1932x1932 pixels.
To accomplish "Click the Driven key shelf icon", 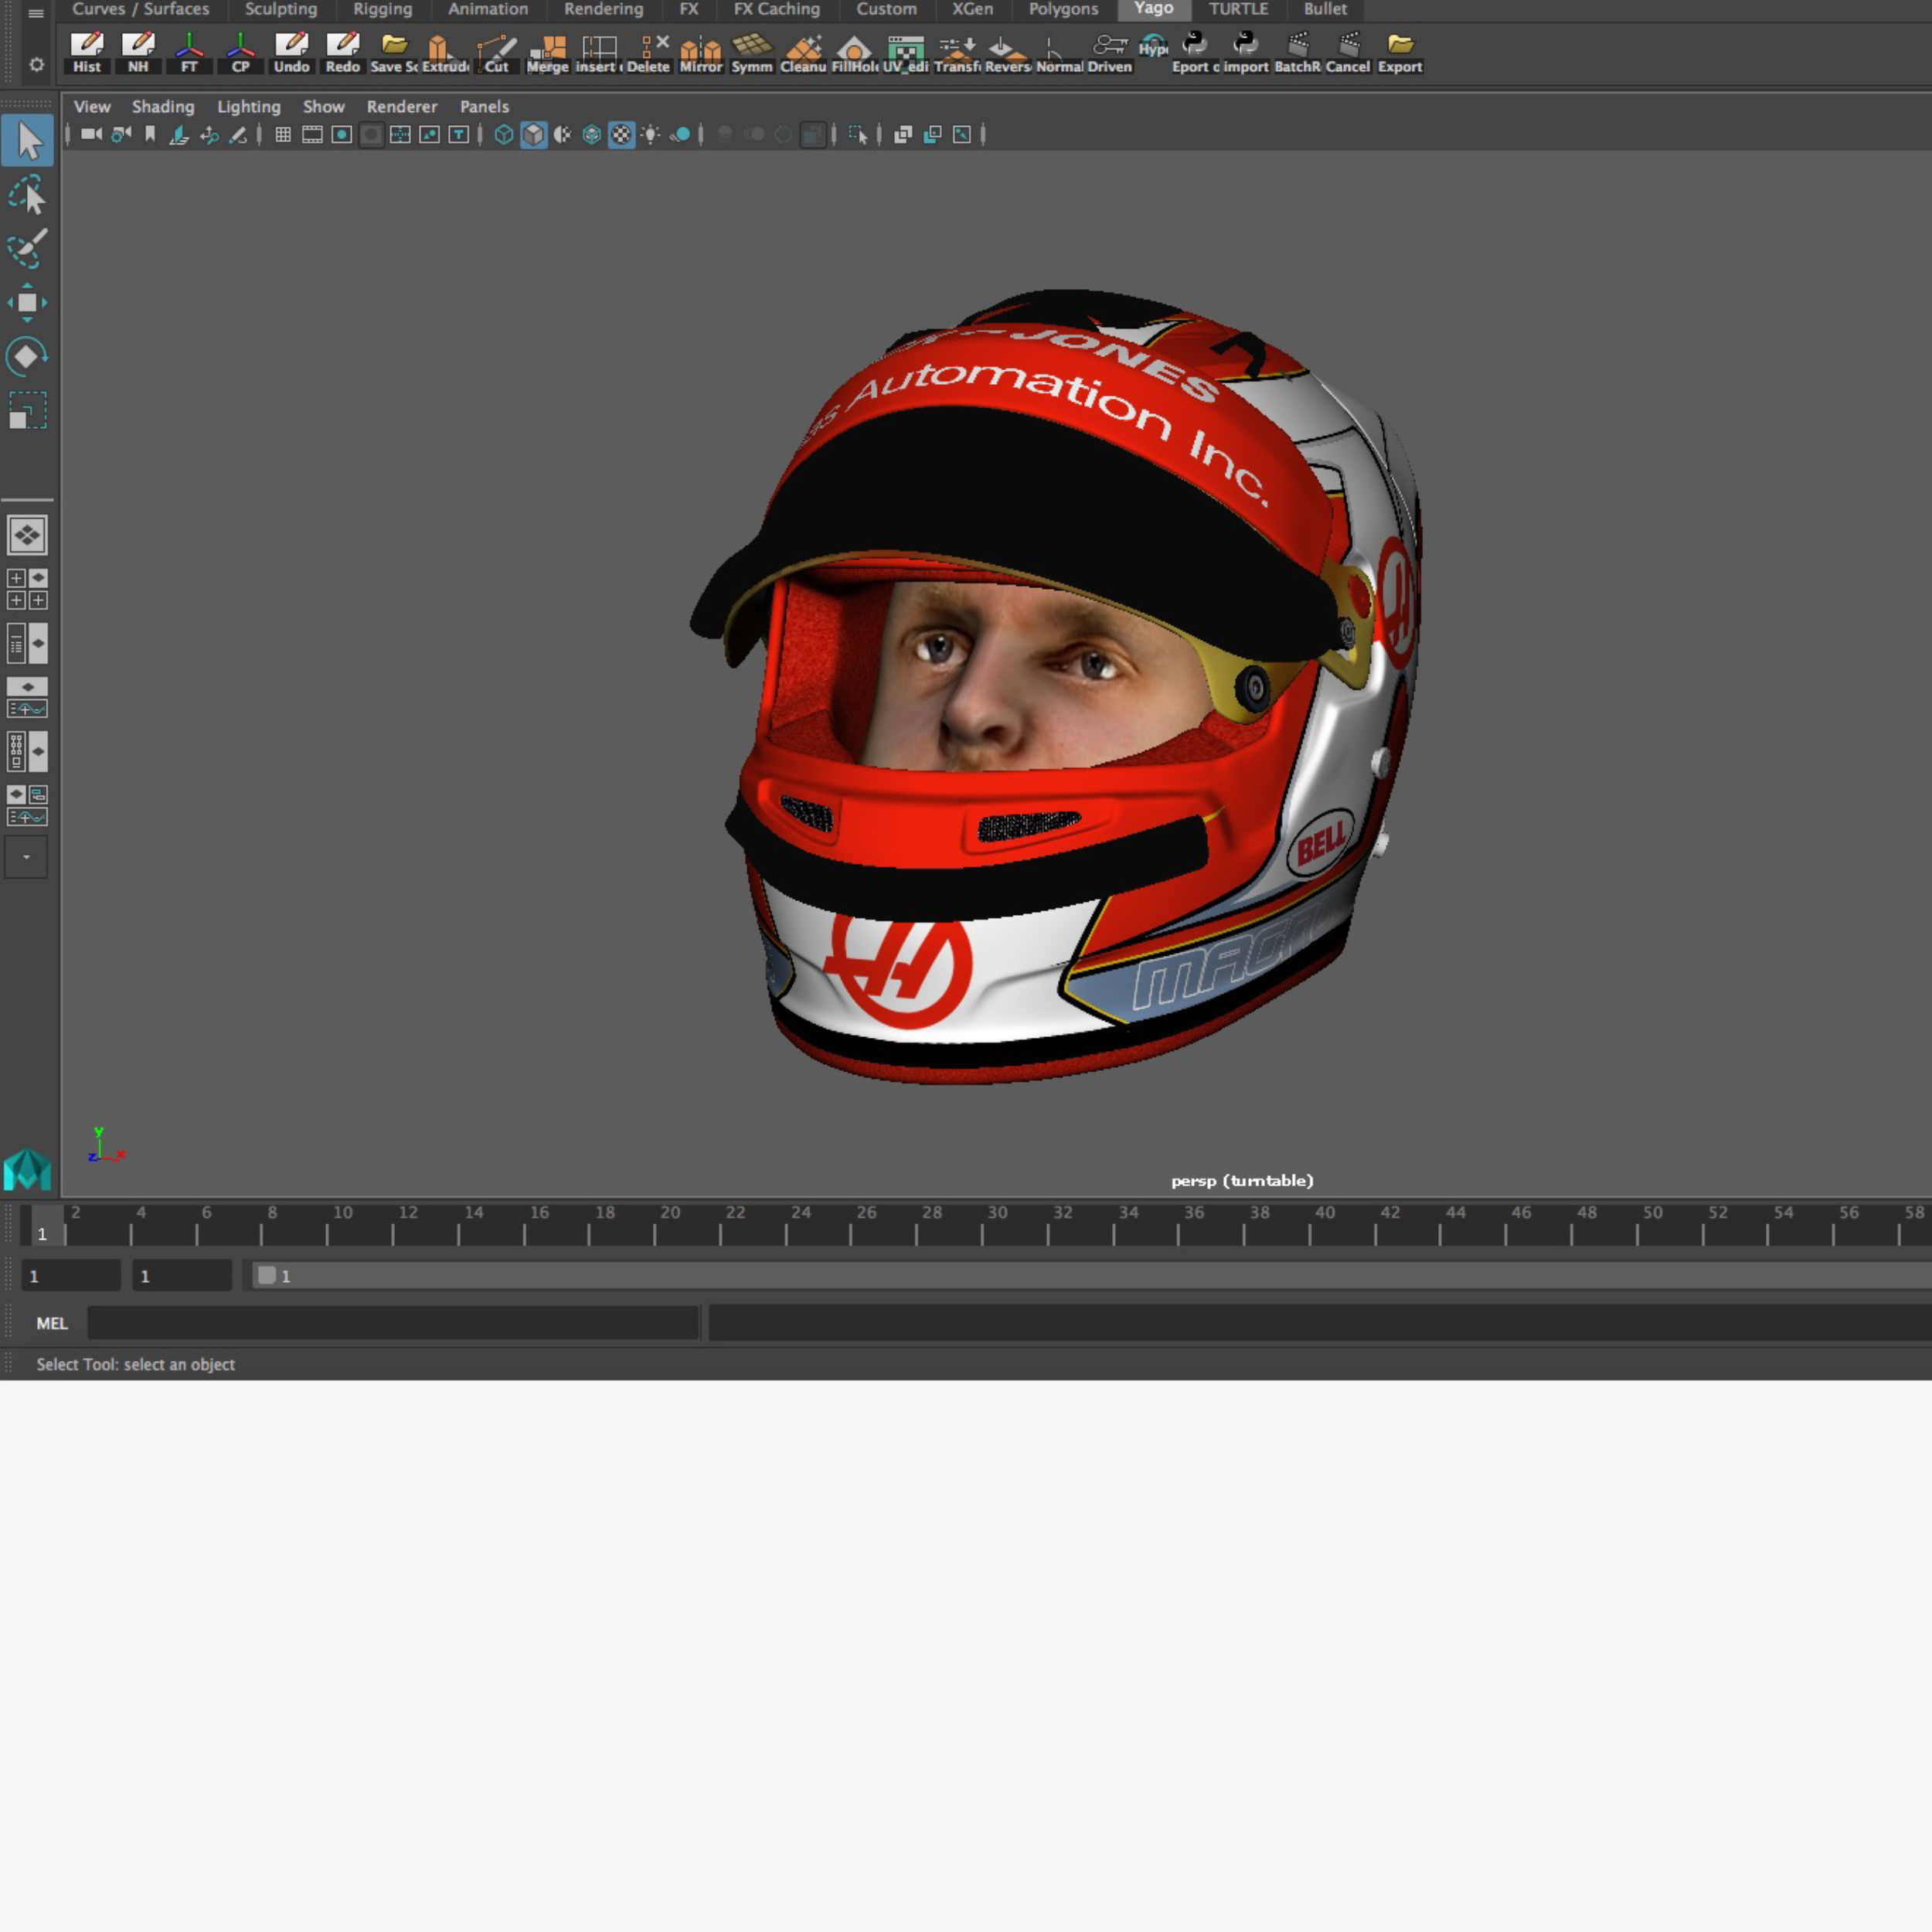I will pos(1109,53).
